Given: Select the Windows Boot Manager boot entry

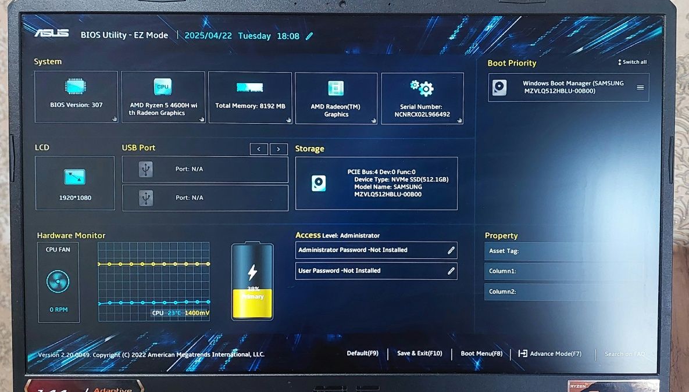Looking at the screenshot, I should pyautogui.click(x=569, y=87).
